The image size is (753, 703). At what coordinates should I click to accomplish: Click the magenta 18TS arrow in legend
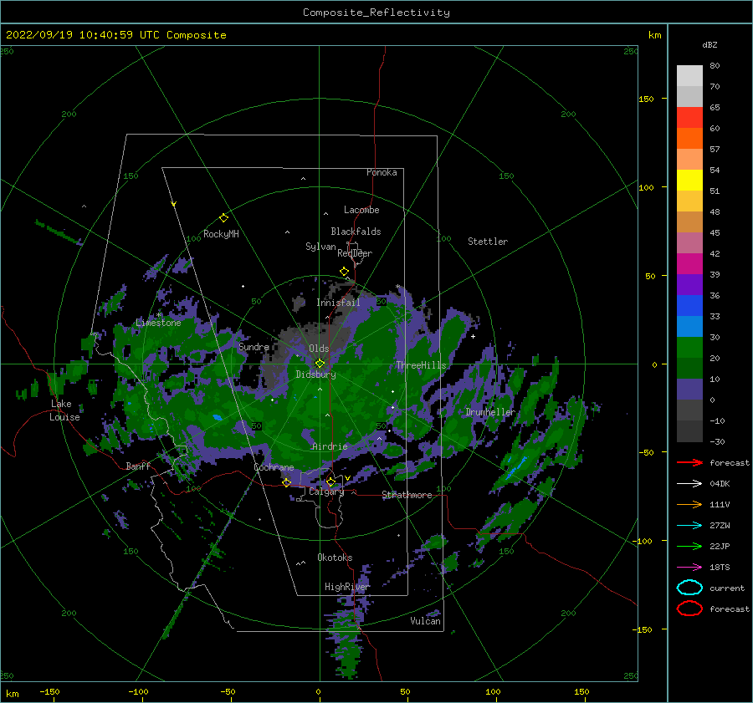click(689, 568)
